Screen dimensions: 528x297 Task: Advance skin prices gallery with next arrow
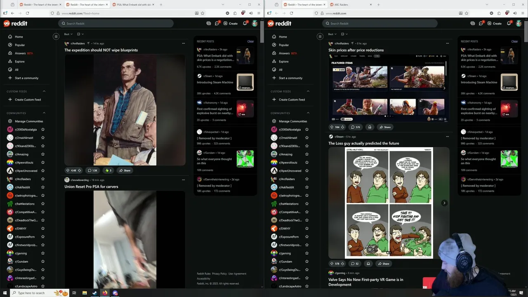[x=444, y=88]
